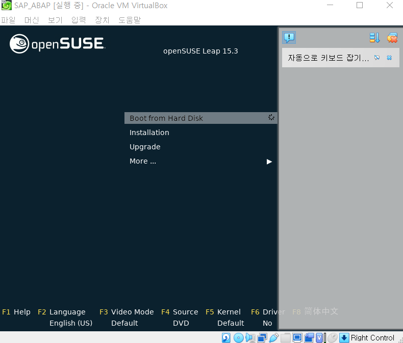The width and height of the screenshot is (403, 343).
Task: Open the 파일 menu
Action: (x=8, y=20)
